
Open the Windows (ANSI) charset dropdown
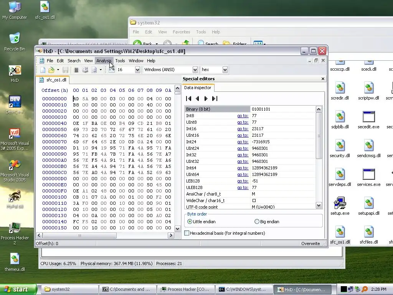[195, 70]
